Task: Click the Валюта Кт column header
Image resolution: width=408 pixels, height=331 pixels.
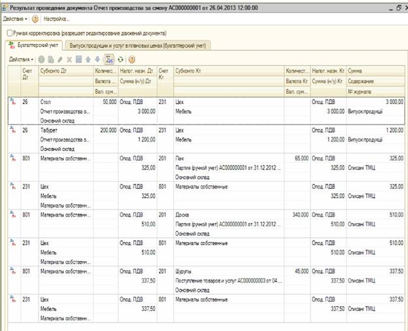Action: coord(297,81)
